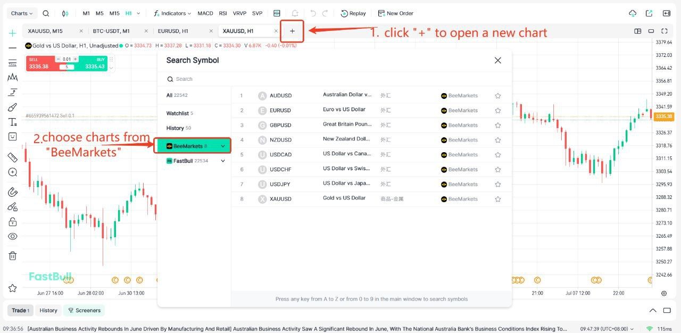
Task: Enter fullscreen chart mode
Action: click(665, 31)
